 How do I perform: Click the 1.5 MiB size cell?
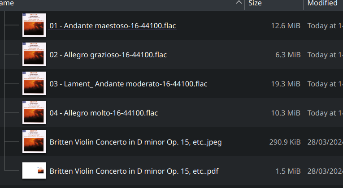click(x=287, y=171)
